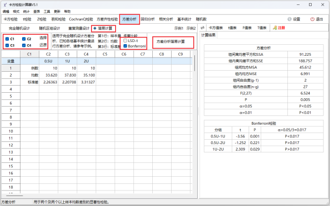This screenshot has height=206, width=330.
Task: Open the 更新 menu
Action: coord(57,12)
